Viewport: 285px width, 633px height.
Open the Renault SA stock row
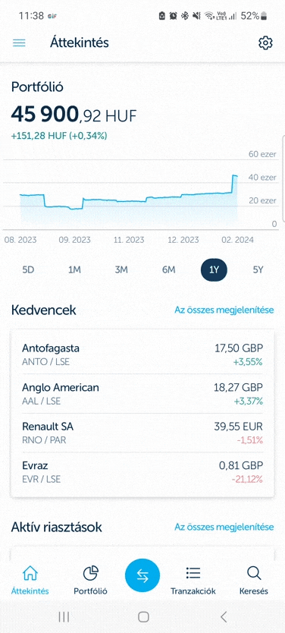click(142, 433)
